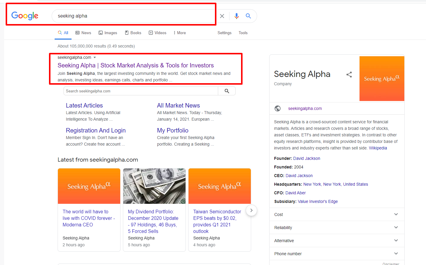Open Taiwan Semiconductor EPS beats article
Viewport: 426px width, 265px height.
217,221
